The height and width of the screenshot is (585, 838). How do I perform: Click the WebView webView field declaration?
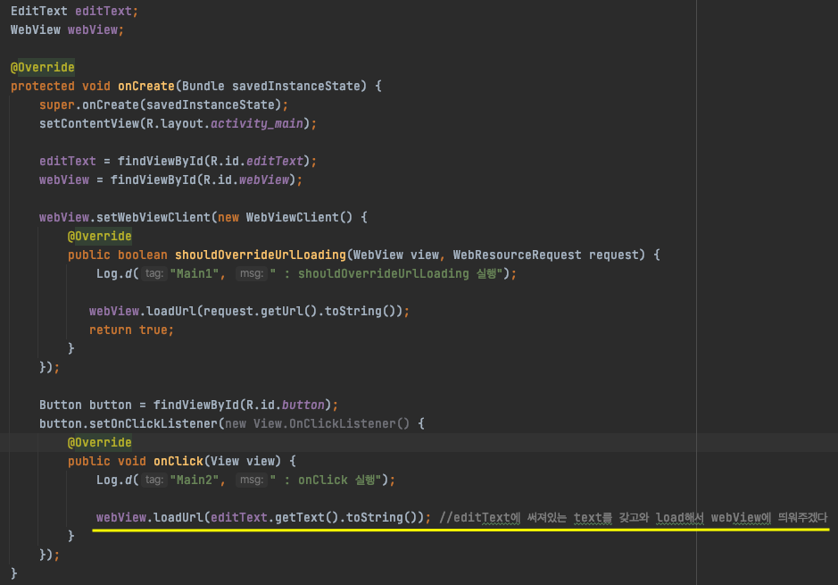point(67,30)
